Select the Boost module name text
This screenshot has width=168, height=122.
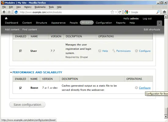34,88
